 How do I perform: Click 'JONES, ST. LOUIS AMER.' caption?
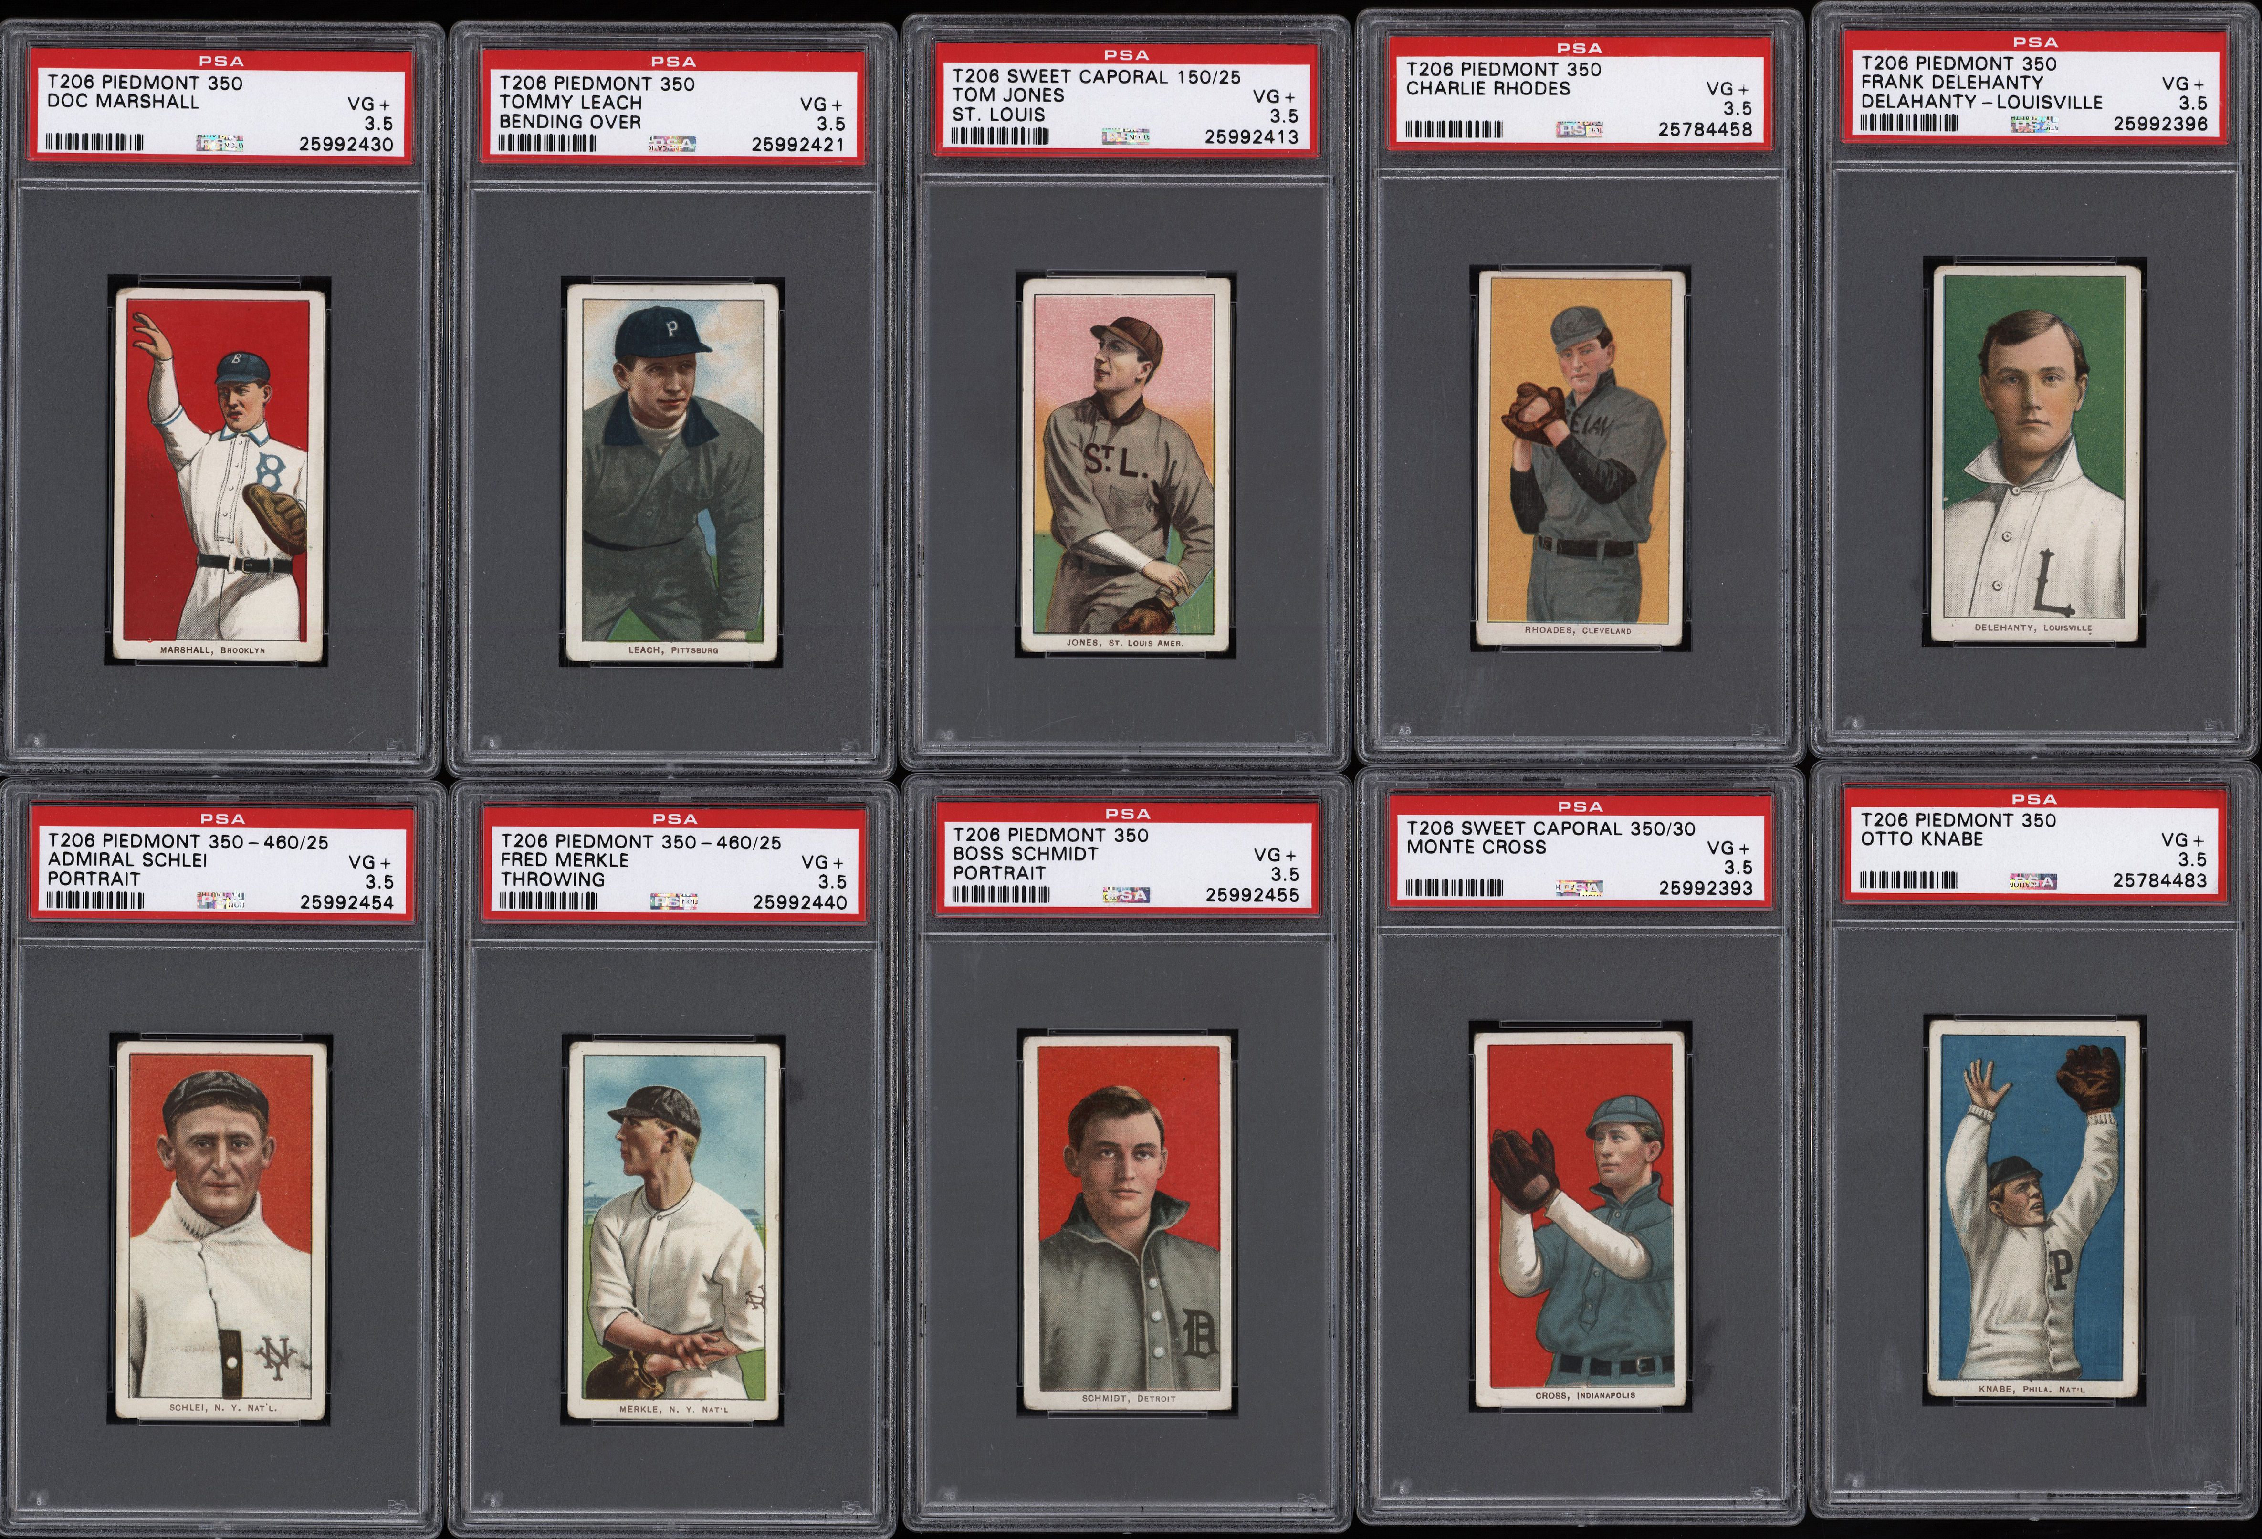point(1125,642)
